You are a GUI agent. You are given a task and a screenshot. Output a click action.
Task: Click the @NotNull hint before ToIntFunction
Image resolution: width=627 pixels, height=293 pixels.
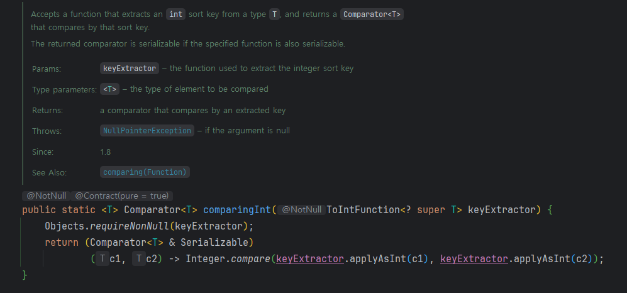(301, 209)
